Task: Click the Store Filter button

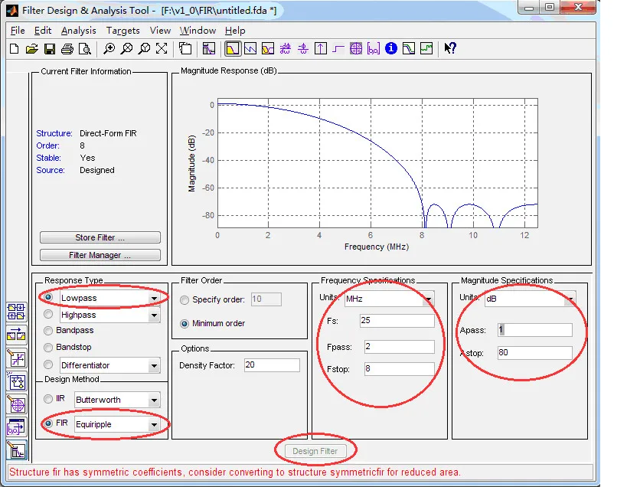Action: pos(100,237)
